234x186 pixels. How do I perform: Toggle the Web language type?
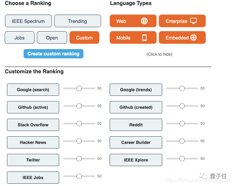pyautogui.click(x=133, y=21)
